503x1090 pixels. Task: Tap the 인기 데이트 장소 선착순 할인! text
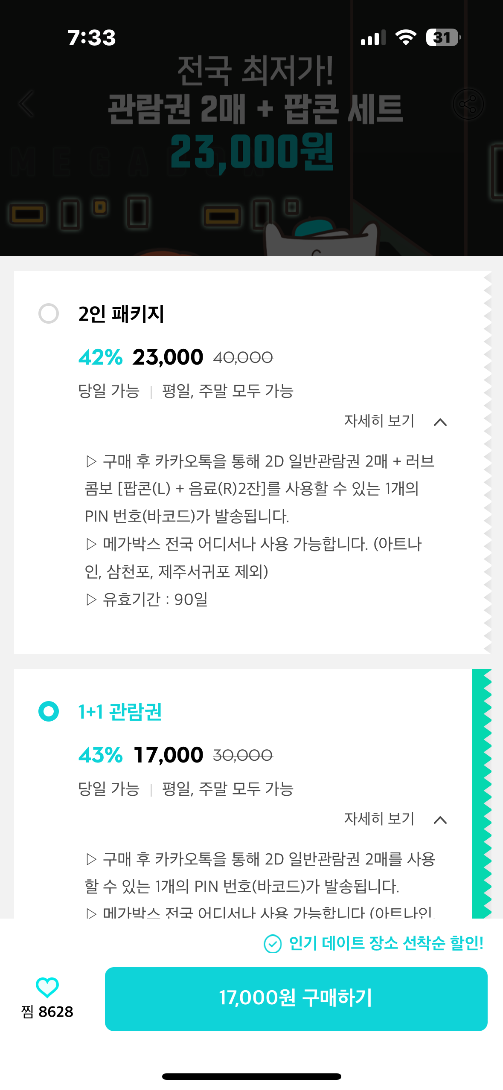(x=386, y=943)
